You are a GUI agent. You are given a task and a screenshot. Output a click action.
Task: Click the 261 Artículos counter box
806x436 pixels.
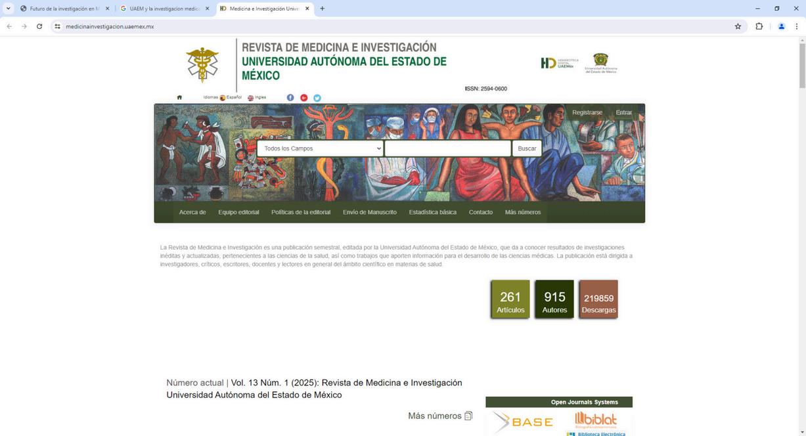[x=510, y=299]
